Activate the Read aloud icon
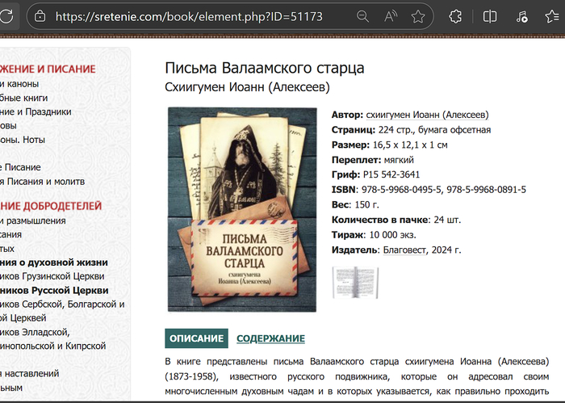This screenshot has height=403, width=565. coord(391,16)
